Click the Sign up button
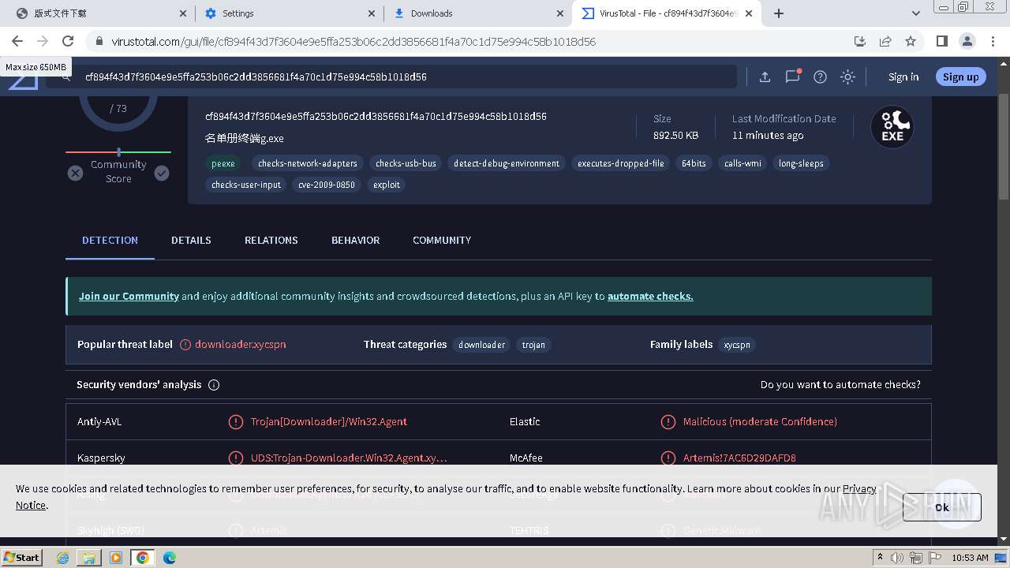Image resolution: width=1010 pixels, height=568 pixels. 960,77
